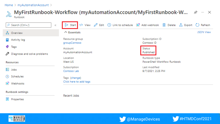Click the runbook PowerShell icon in header
The width and height of the screenshot is (220, 124).
9,14
